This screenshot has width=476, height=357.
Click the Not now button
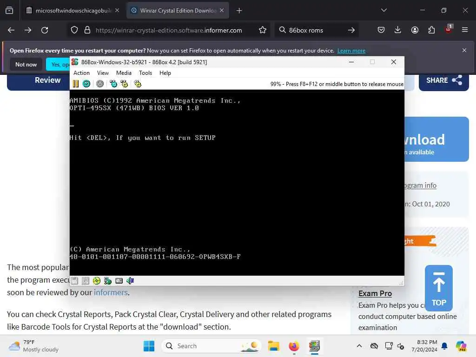[26, 64]
